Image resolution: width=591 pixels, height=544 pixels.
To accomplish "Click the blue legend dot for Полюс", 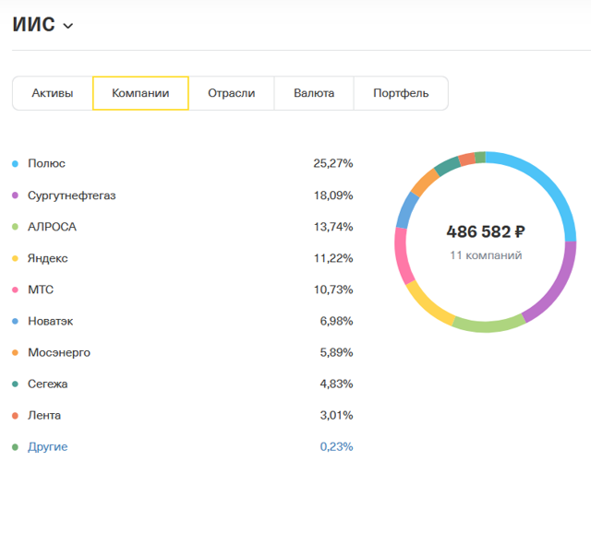I will [15, 163].
